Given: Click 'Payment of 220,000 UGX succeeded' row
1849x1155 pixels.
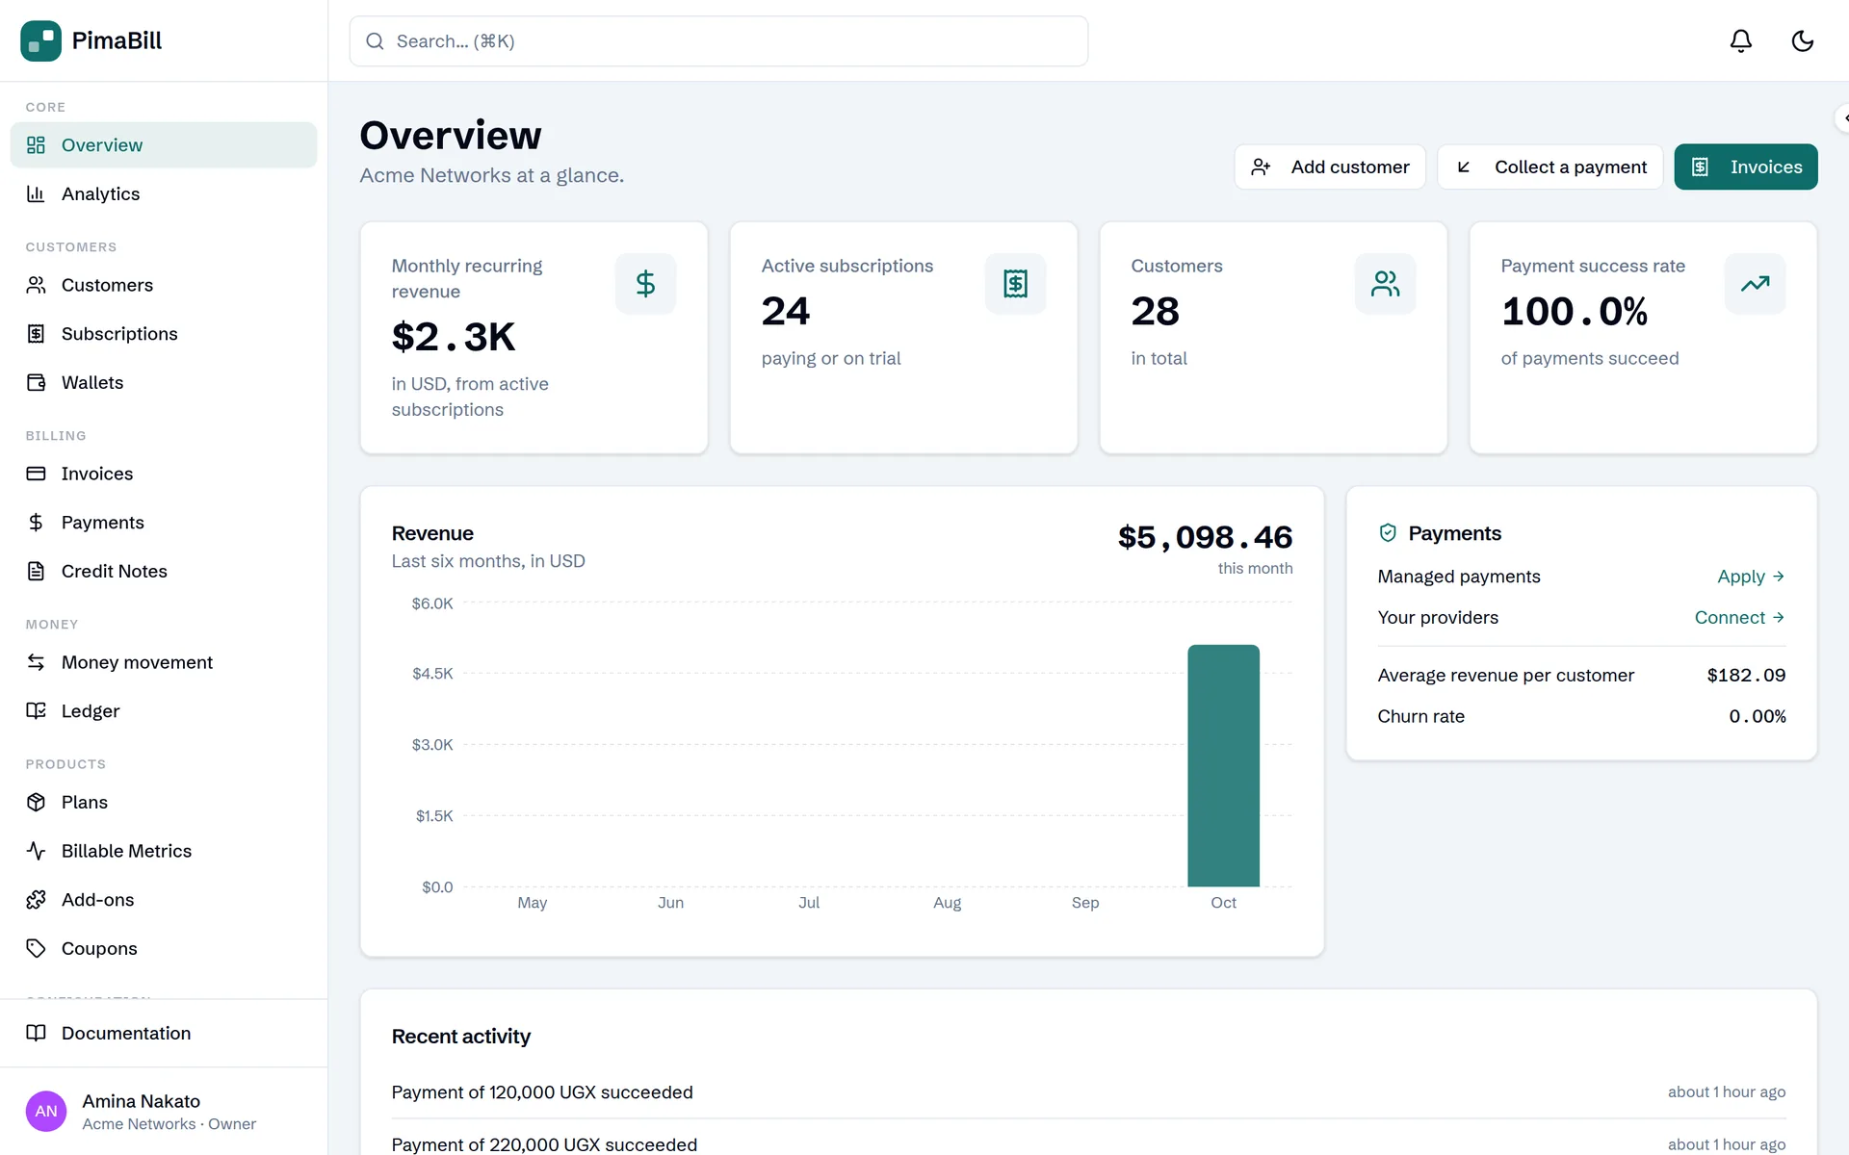Looking at the screenshot, I should pos(1088,1143).
